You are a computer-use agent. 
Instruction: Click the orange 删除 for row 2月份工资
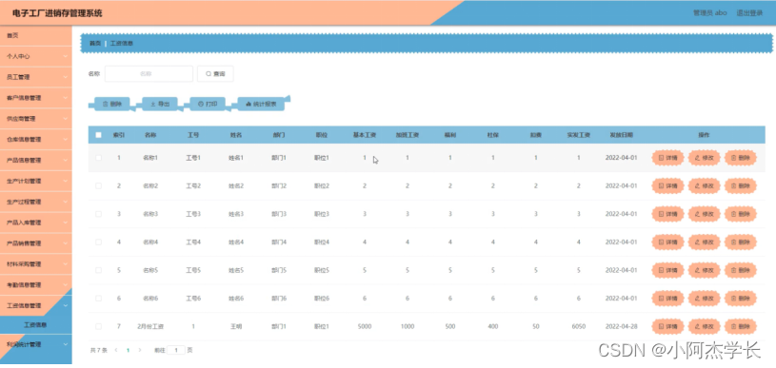point(741,327)
